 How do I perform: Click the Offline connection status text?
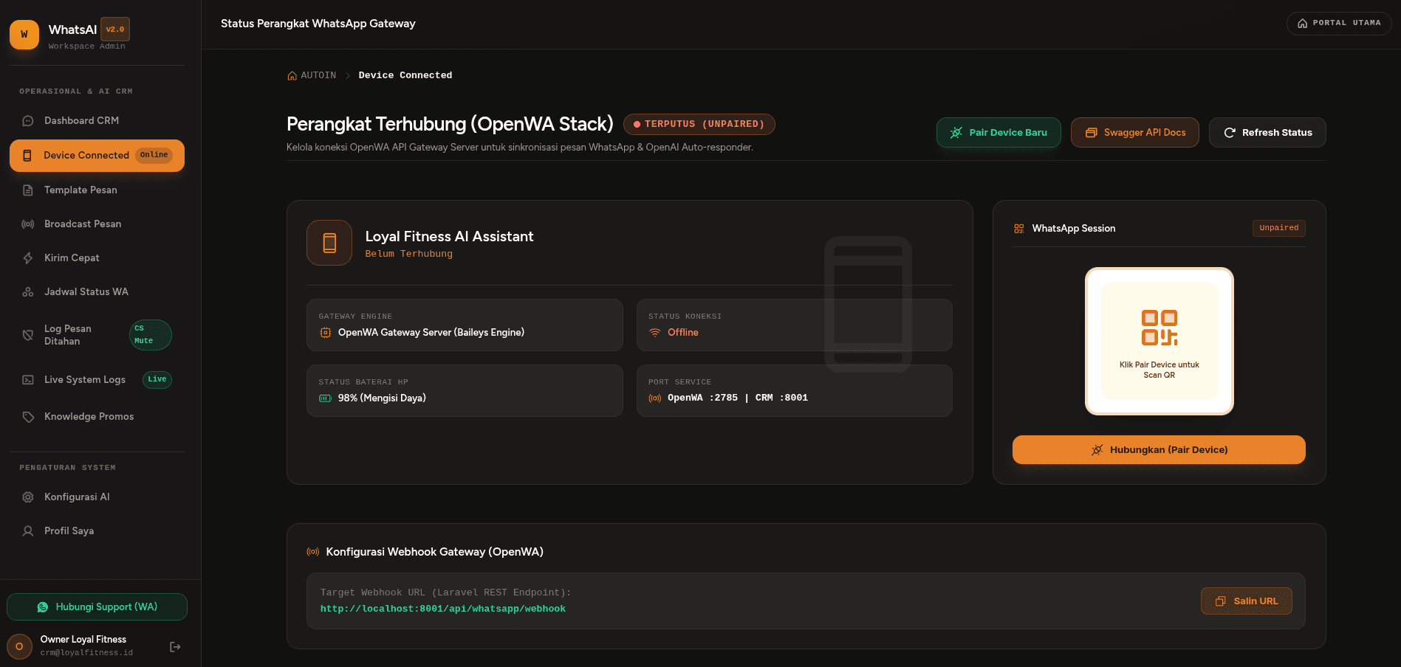(x=683, y=333)
